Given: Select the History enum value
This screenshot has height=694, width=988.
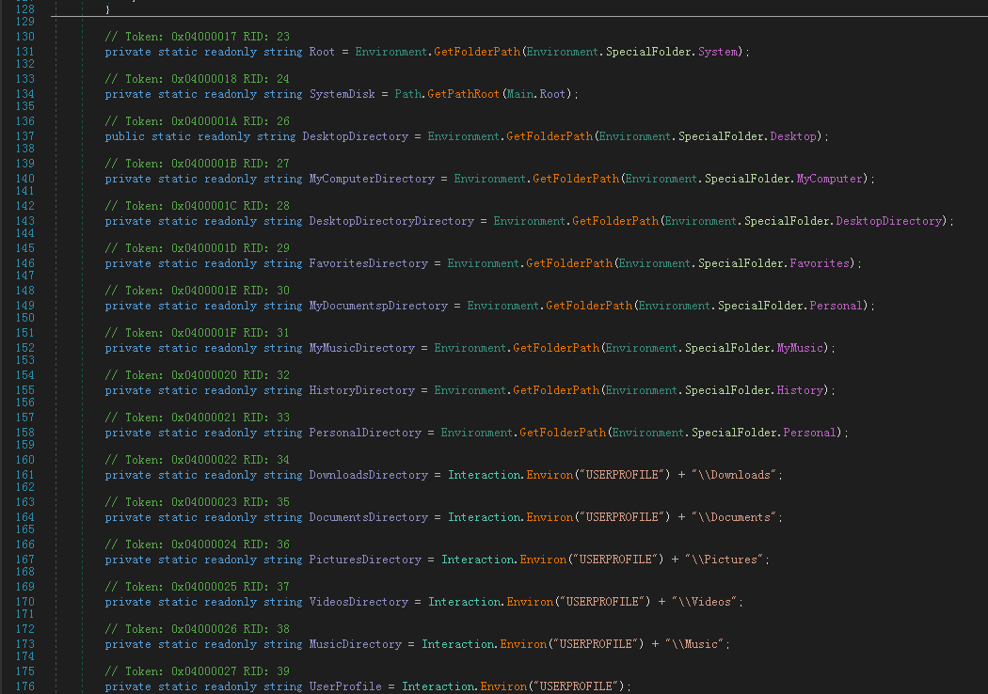Looking at the screenshot, I should 800,390.
